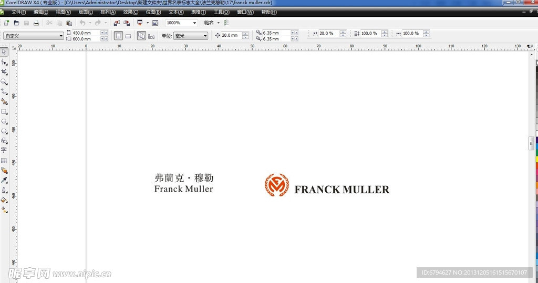Open the 表格(T) menu

tap(199, 12)
